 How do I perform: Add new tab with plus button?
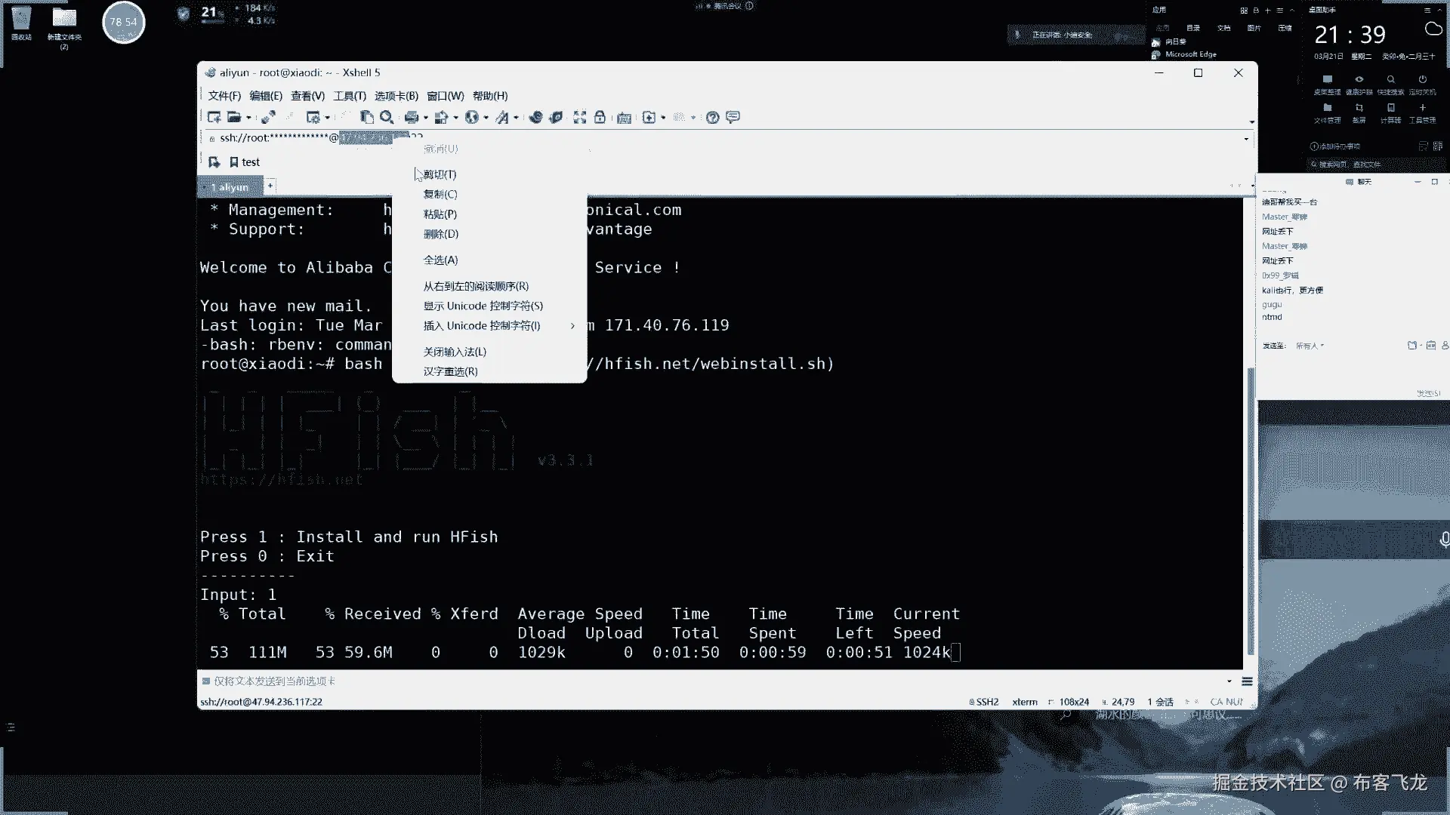pyautogui.click(x=270, y=186)
